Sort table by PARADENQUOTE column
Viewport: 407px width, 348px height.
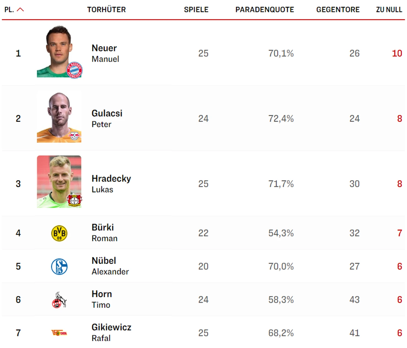265,10
